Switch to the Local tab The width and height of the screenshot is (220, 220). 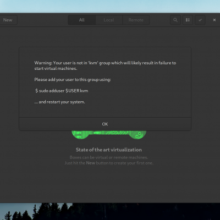(109, 20)
